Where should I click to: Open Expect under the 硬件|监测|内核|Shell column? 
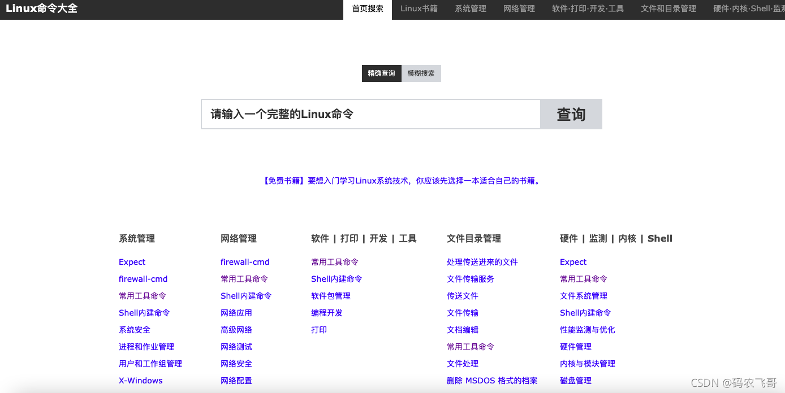click(573, 262)
